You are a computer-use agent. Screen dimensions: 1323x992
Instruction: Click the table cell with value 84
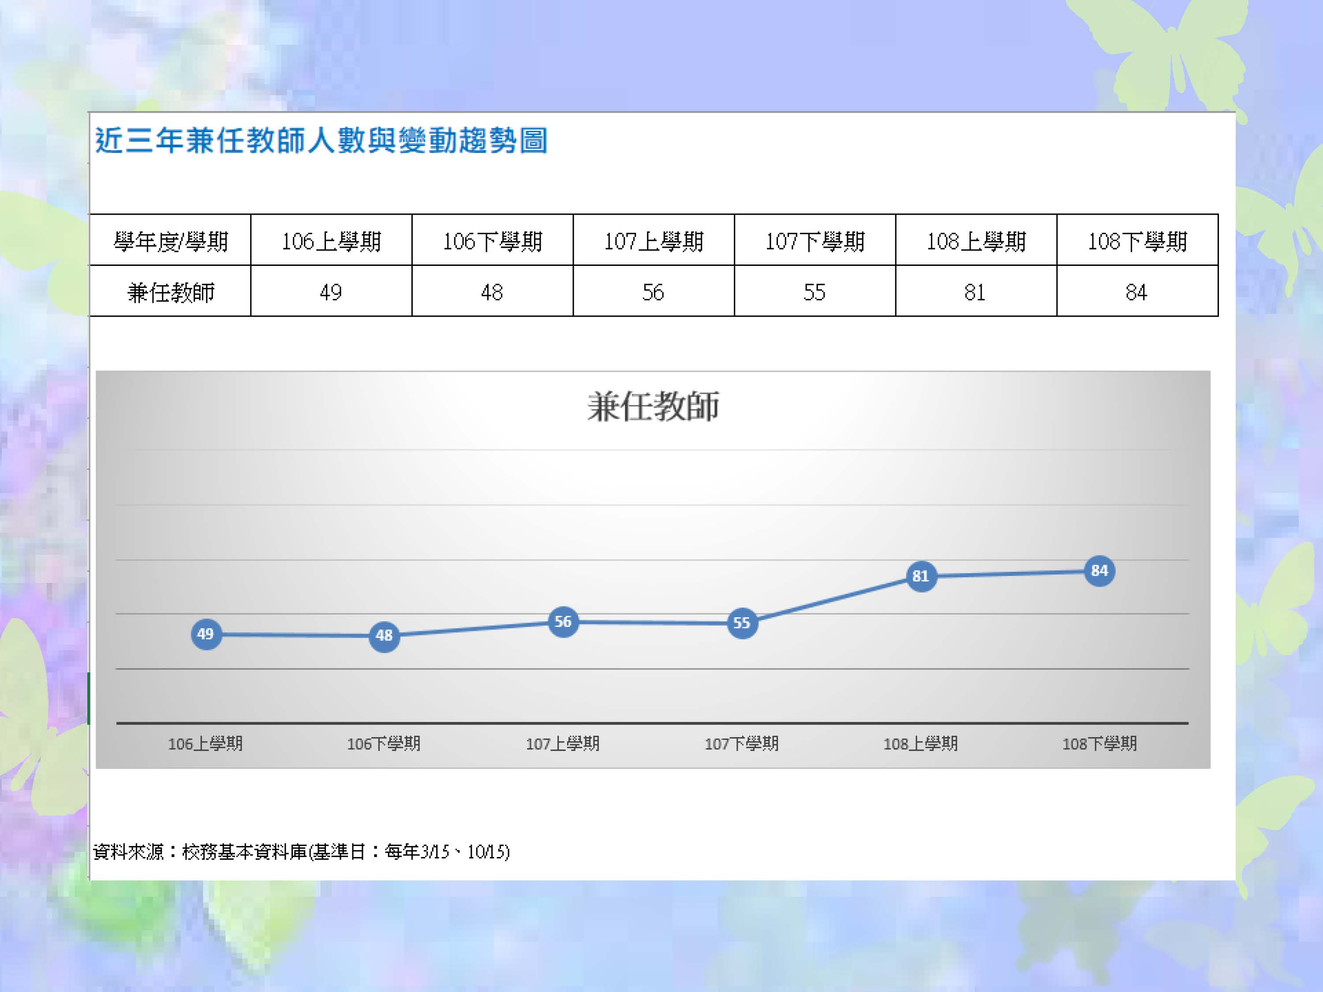point(1138,291)
